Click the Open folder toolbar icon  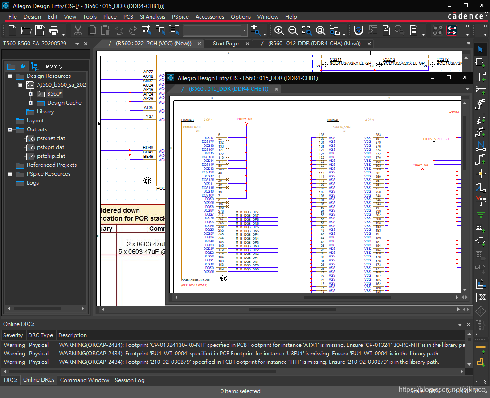(26, 30)
